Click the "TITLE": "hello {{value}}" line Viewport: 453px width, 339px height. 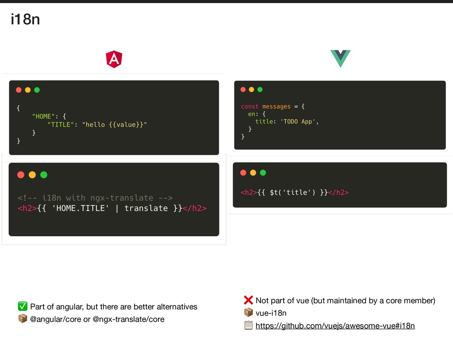click(x=97, y=125)
